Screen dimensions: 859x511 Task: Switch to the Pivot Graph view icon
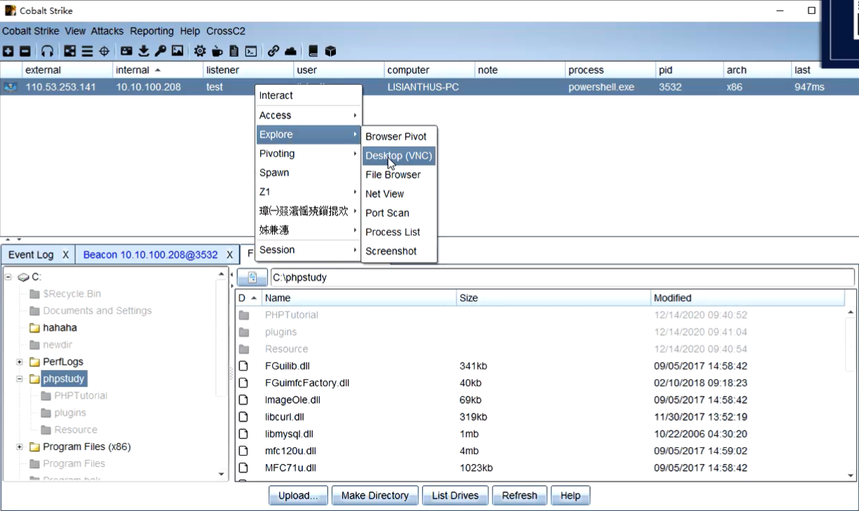pyautogui.click(x=69, y=51)
